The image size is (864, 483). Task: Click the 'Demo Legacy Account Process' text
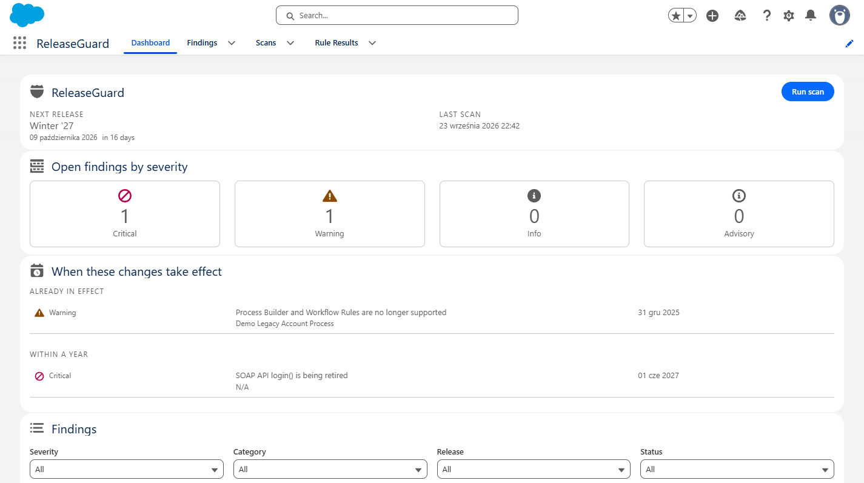[285, 324]
